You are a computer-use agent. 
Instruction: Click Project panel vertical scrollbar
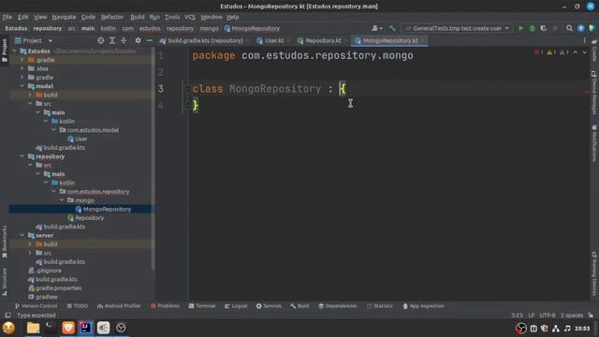[x=153, y=158]
